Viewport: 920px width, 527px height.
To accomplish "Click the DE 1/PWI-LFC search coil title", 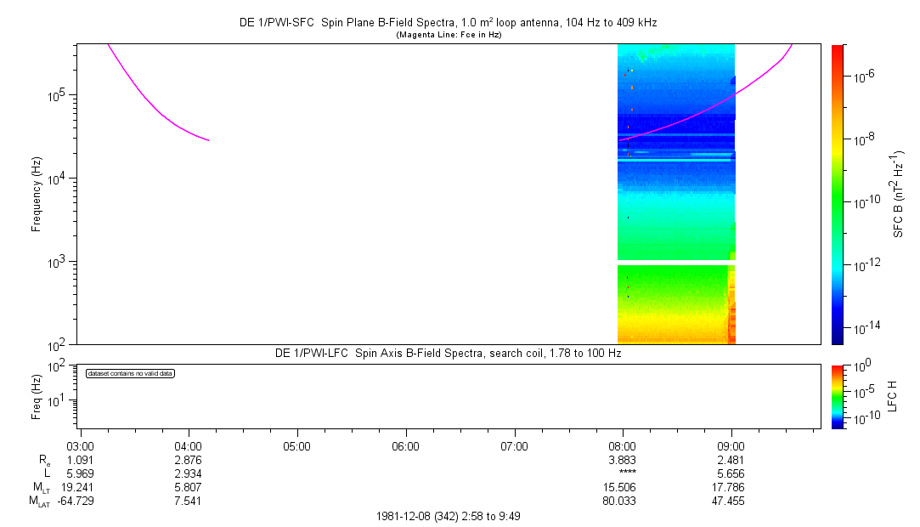I will pos(448,353).
